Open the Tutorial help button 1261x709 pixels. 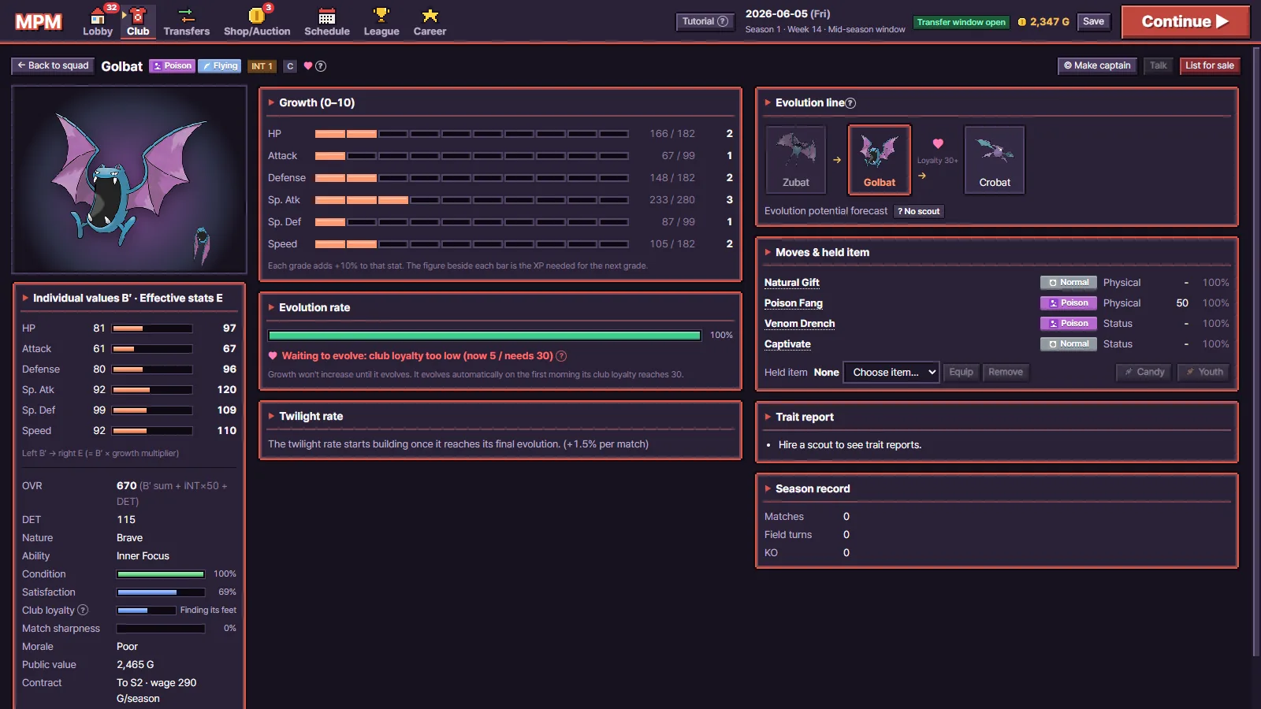click(705, 22)
